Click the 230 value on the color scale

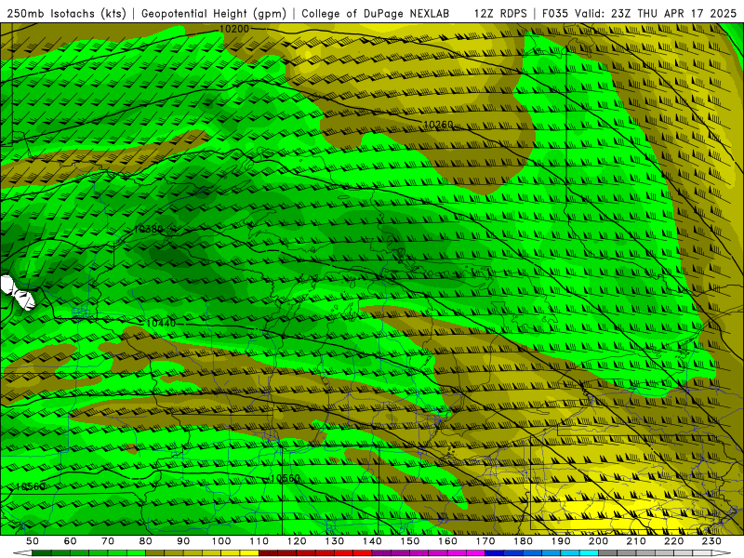click(x=711, y=541)
